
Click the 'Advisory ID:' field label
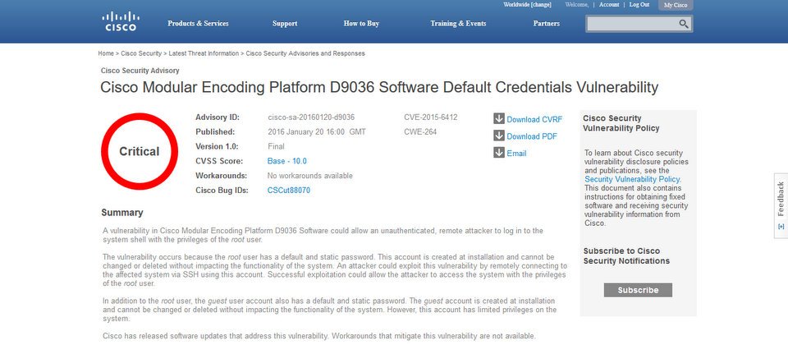[x=218, y=117]
